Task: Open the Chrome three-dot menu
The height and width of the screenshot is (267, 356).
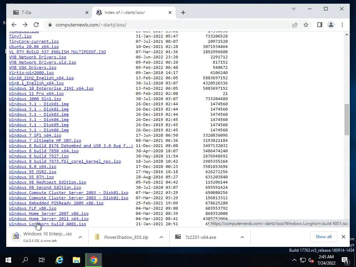Action: 342,25
